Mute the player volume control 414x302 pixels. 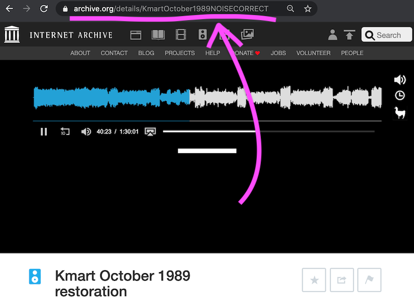point(86,131)
